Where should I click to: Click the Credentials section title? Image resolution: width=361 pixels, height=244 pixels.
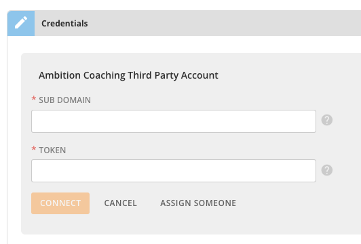pos(64,24)
